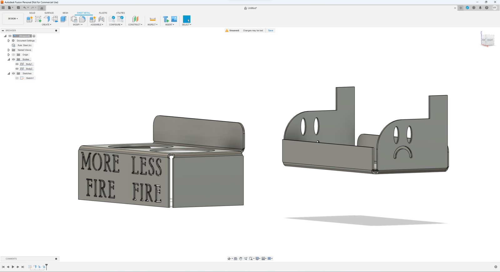Viewport: 500px width, 272px height.
Task: Activate the Pan hand tool
Action: pos(240,259)
